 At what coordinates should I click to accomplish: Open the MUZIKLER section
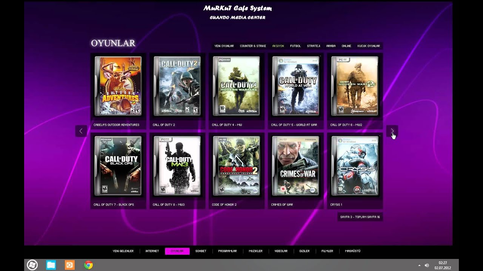[x=255, y=251]
